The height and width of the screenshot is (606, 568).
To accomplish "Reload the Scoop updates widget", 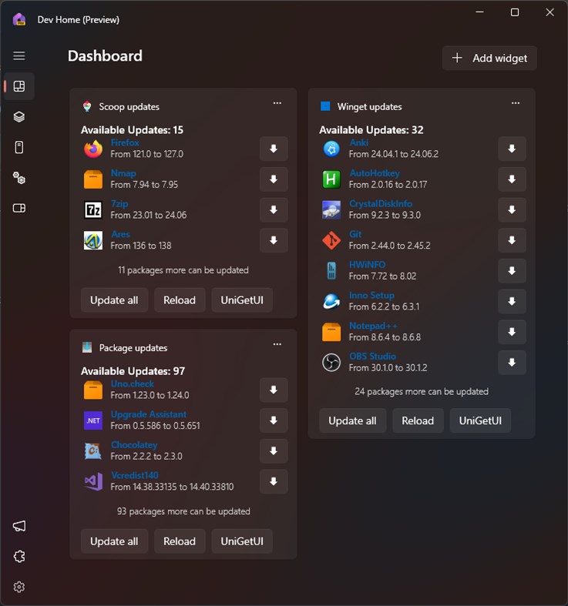I will point(180,300).
